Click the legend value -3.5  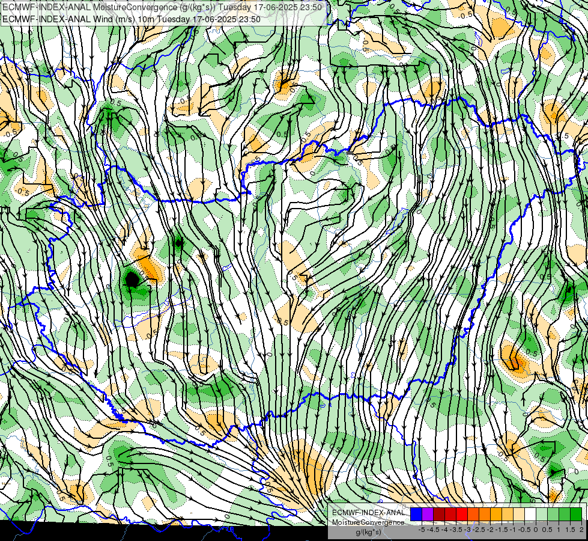(456, 530)
